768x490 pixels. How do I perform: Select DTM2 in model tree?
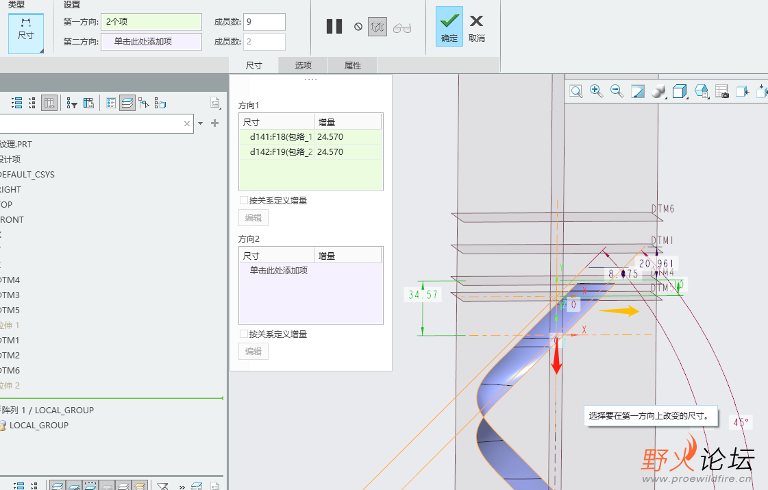click(x=10, y=355)
